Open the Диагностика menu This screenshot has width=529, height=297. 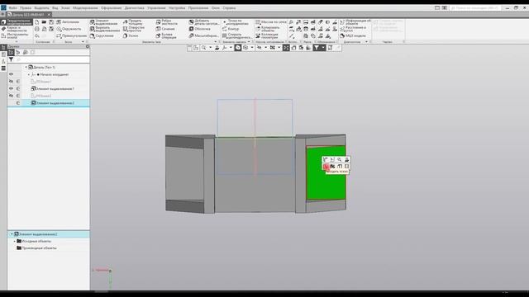pyautogui.click(x=134, y=7)
